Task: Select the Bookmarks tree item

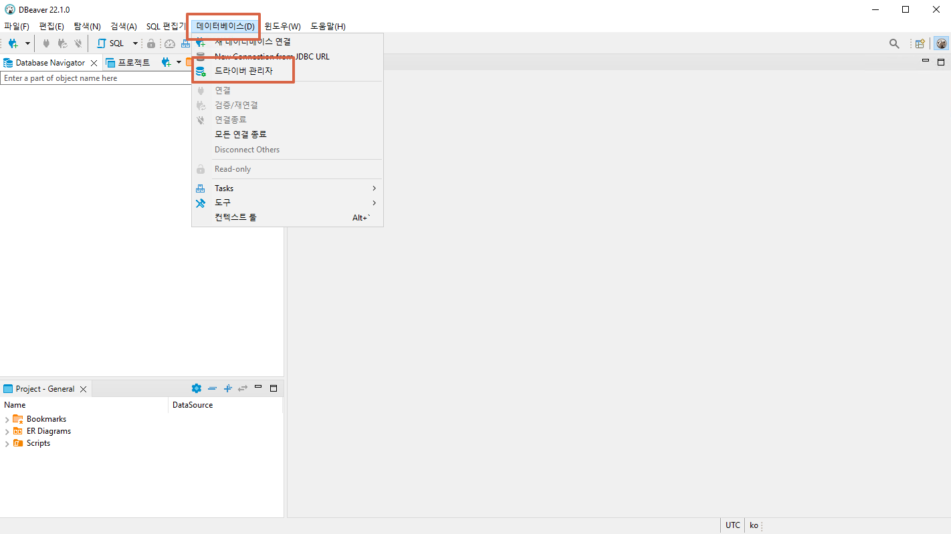Action: 46,419
